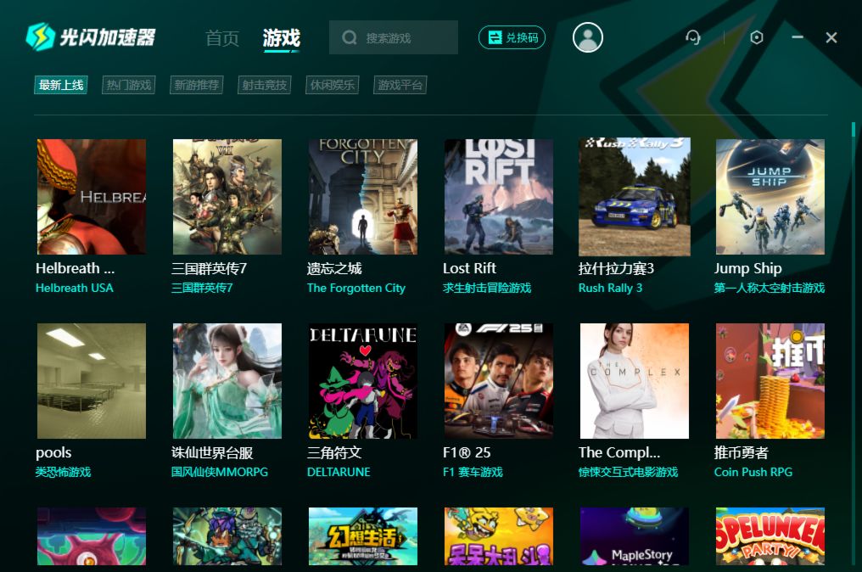Click the 三角符文 game title

point(334,452)
